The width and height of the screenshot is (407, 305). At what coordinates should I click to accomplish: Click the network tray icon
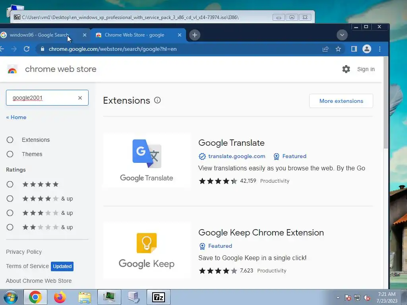click(357, 298)
